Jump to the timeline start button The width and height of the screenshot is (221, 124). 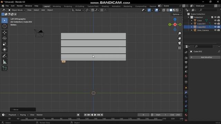point(85,115)
